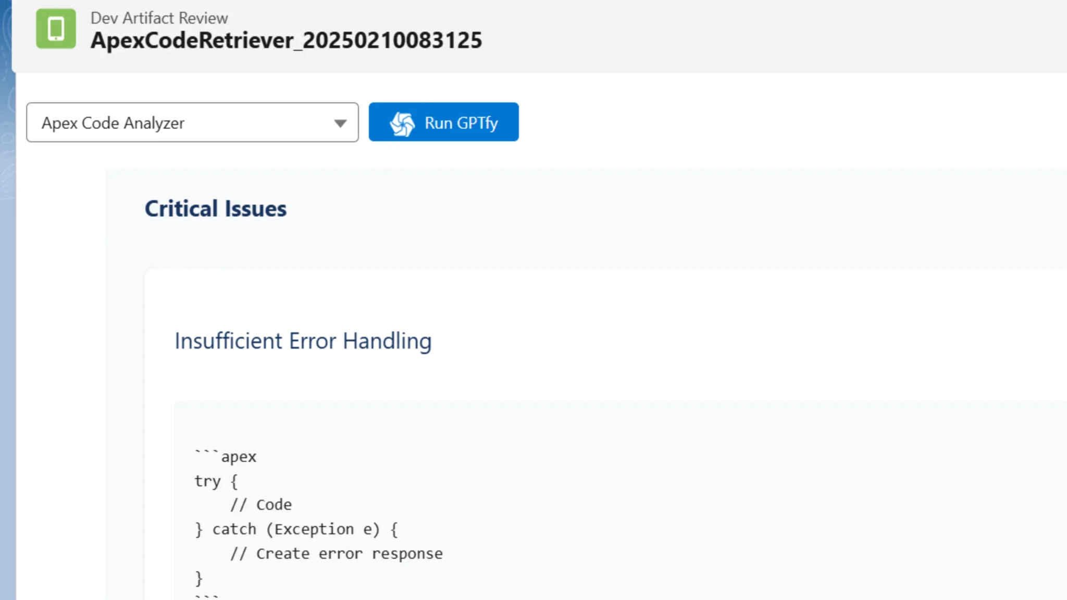Click the closing brace after error response
Screen dimensions: 1067x600
tap(198, 578)
